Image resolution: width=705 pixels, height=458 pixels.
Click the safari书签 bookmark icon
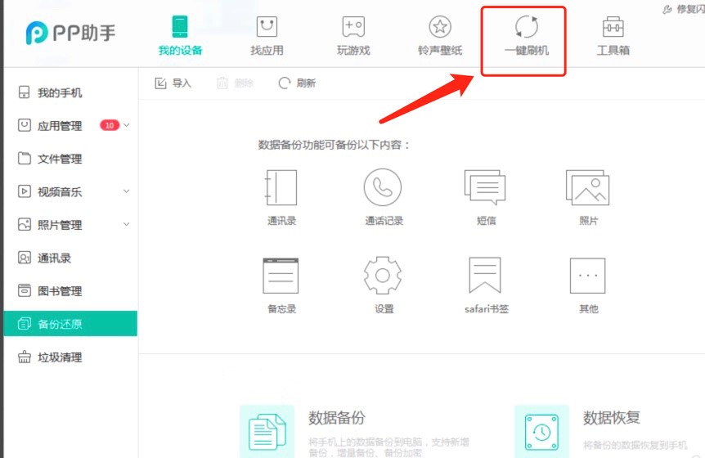[485, 276]
